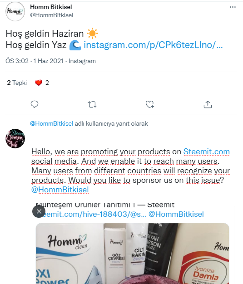View the 2 Tepki reactions count
Screen dimensions: 243x284
coord(17,83)
